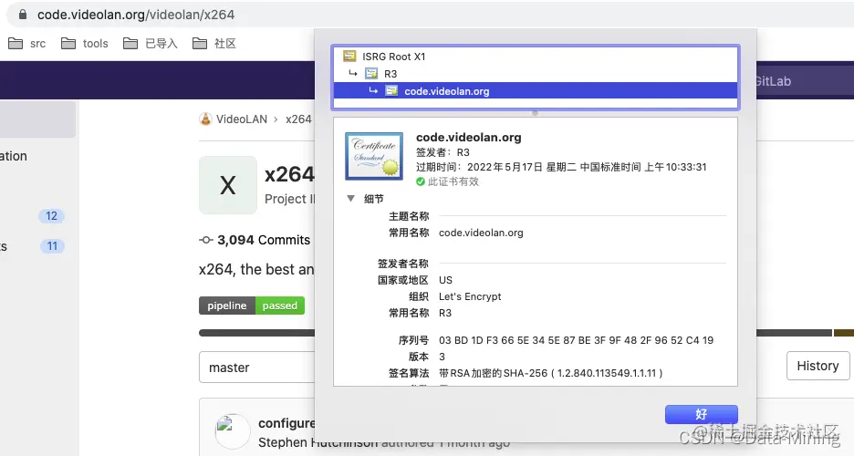Click the sidebar badge showing 11
Image resolution: width=854 pixels, height=456 pixels.
point(52,246)
